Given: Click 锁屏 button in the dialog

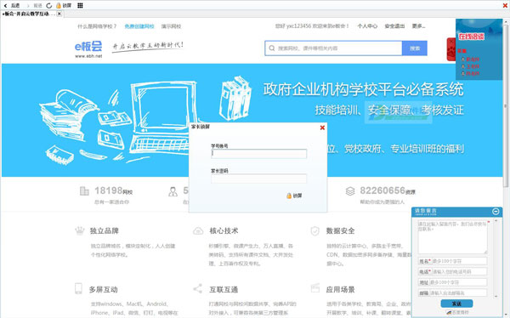Looking at the screenshot, I should point(294,196).
